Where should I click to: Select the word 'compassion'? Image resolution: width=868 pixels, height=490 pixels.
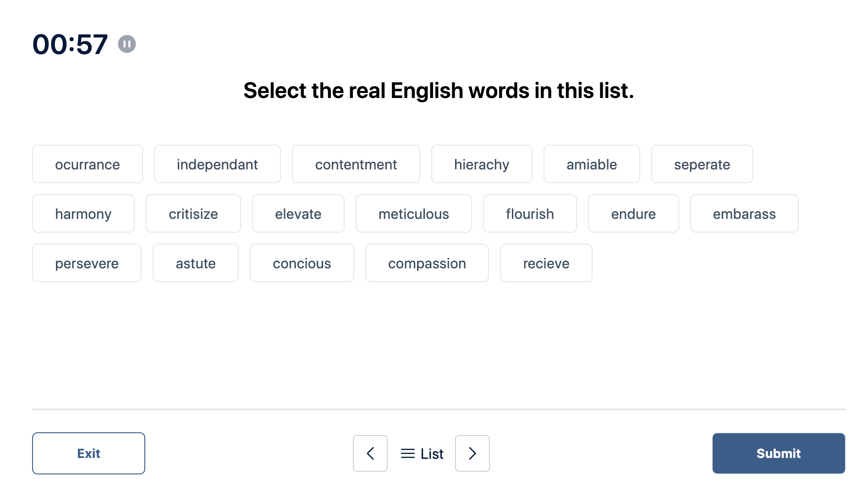pyautogui.click(x=427, y=263)
